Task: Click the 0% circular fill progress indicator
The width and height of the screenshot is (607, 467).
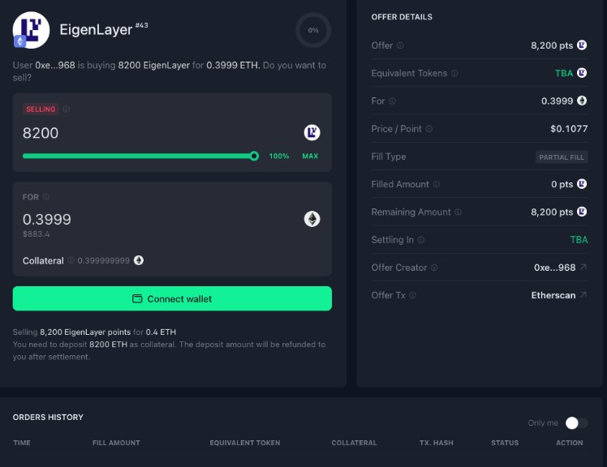Action: click(x=313, y=30)
